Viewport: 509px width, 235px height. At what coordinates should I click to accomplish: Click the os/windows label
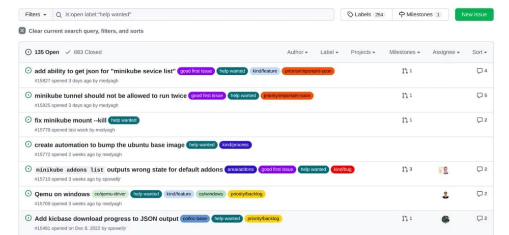pos(211,194)
